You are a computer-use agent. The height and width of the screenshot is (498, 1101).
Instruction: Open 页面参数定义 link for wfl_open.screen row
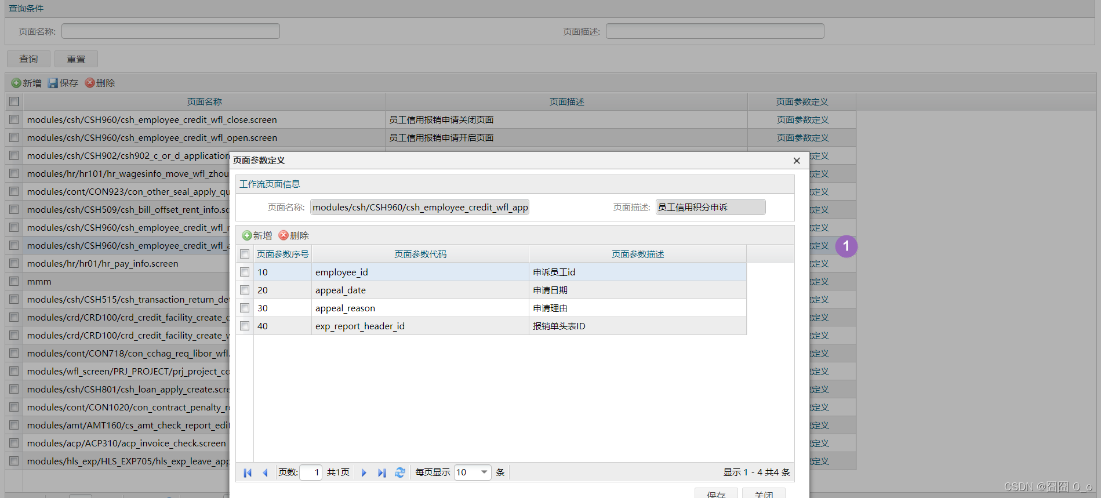coord(802,137)
